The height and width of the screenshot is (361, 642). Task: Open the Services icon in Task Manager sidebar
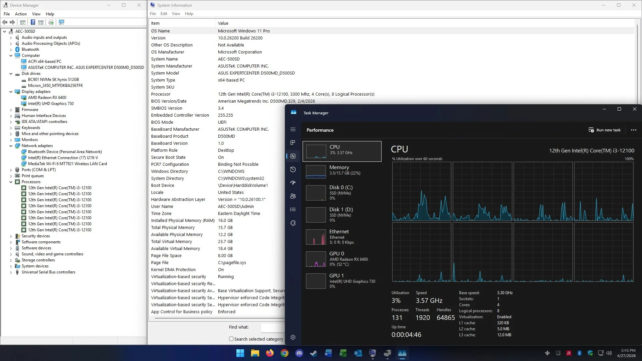(x=293, y=223)
